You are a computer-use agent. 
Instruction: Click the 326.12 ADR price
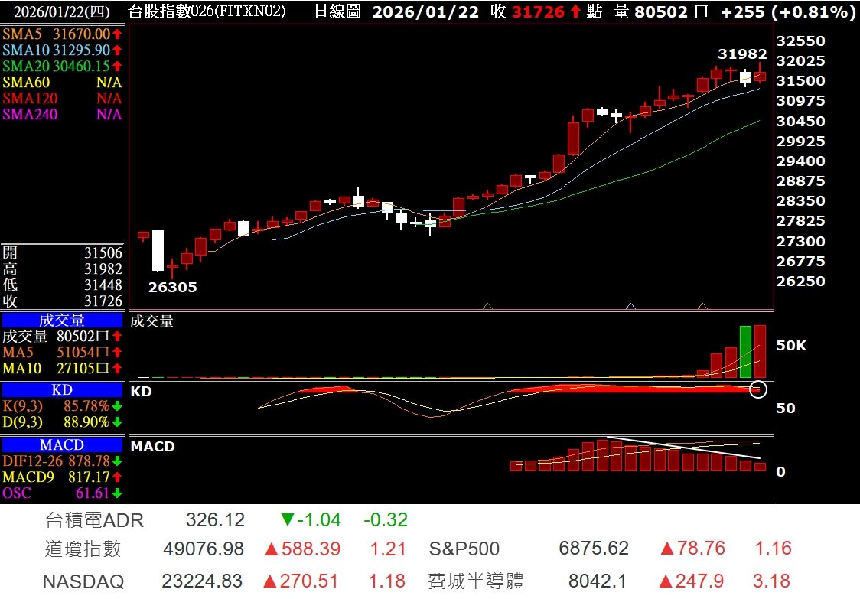[x=215, y=519]
